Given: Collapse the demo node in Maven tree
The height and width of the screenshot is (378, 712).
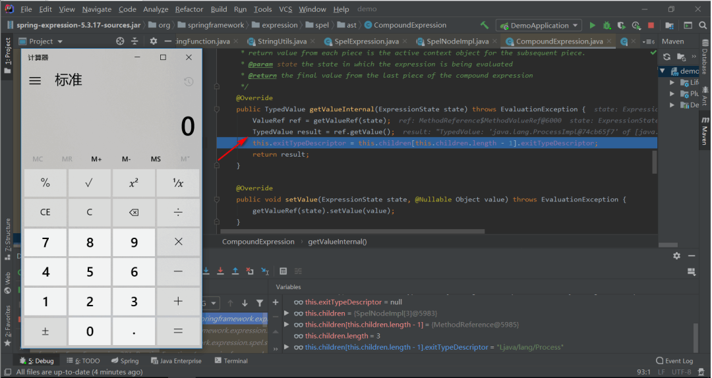Looking at the screenshot, I should [663, 71].
